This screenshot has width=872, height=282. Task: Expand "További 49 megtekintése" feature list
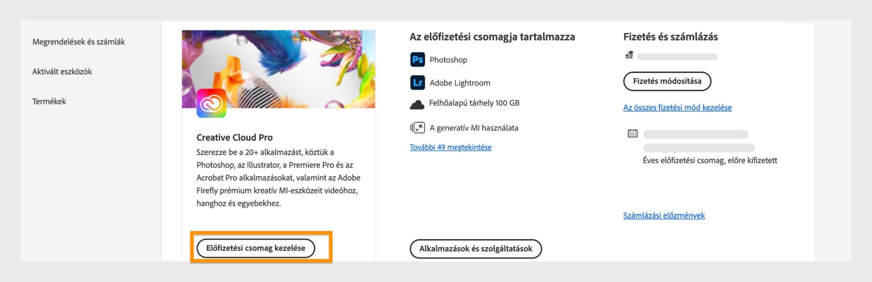point(450,147)
